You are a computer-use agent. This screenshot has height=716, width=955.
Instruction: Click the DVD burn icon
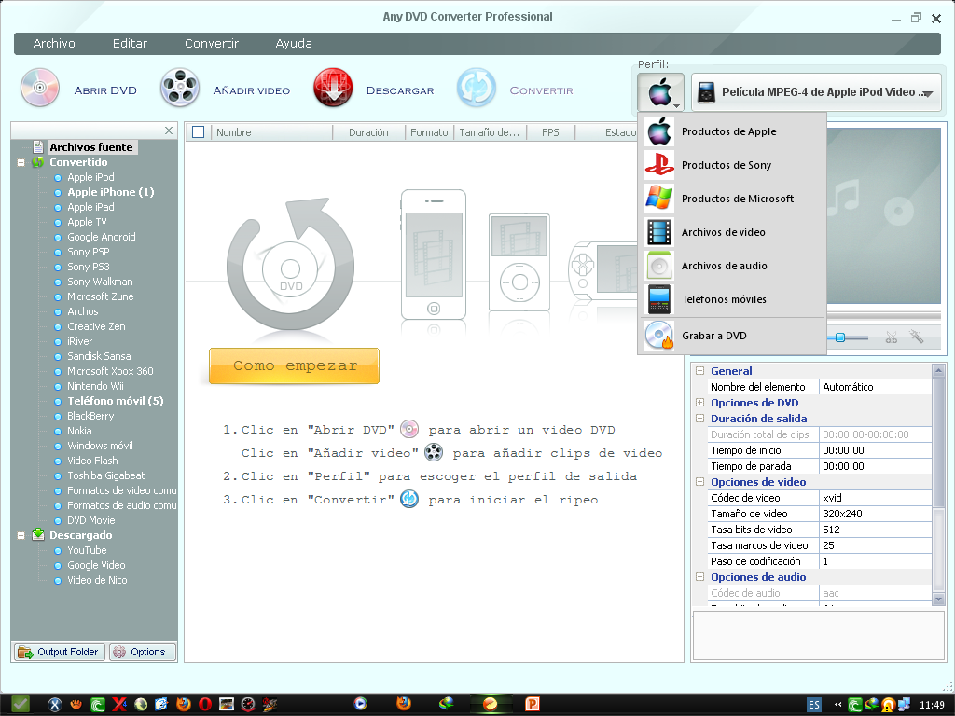click(x=659, y=335)
